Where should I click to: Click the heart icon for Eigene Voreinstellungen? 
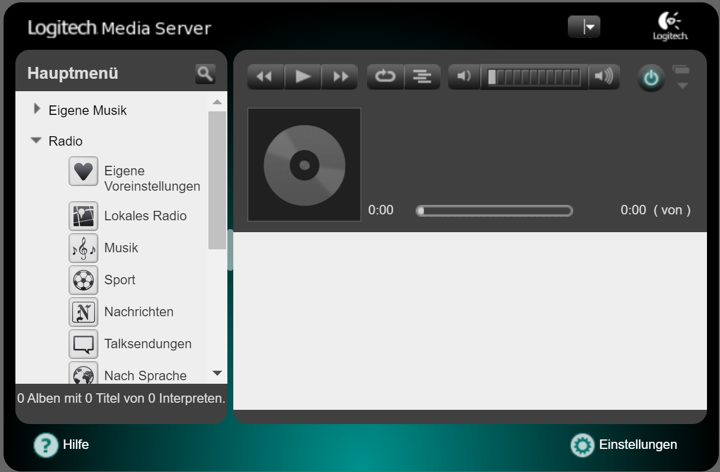[x=83, y=171]
